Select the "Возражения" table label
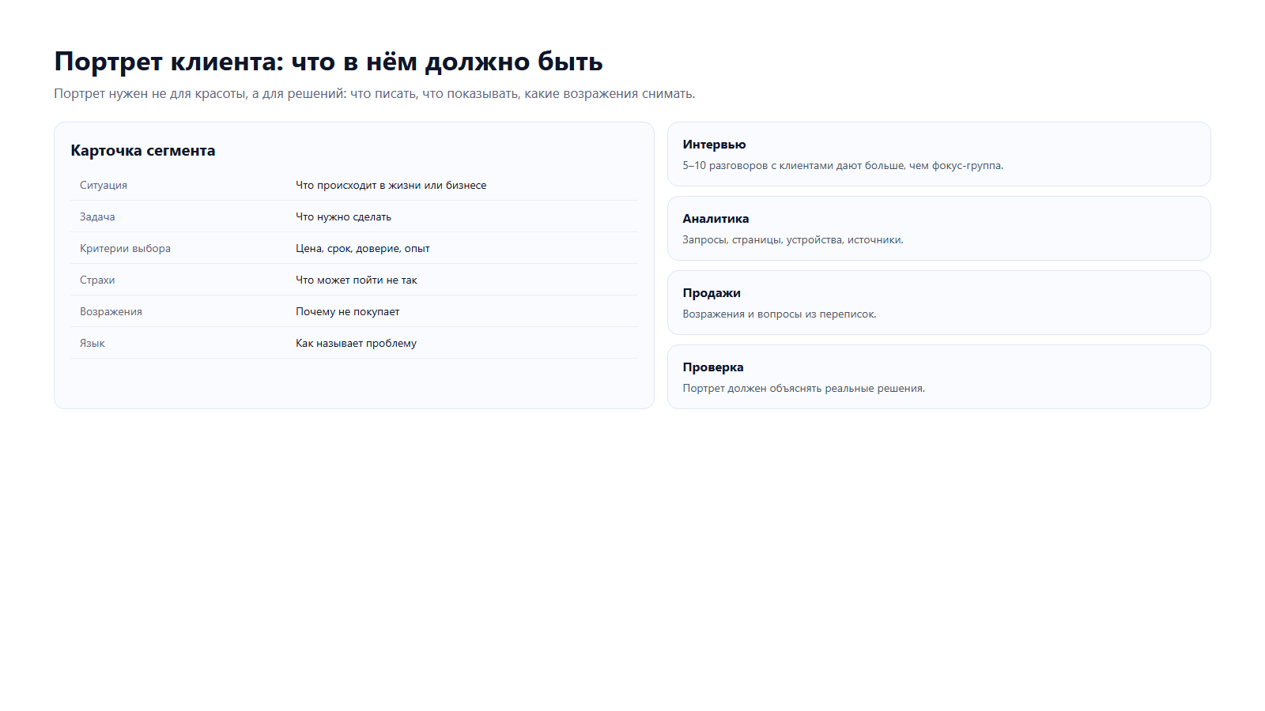Viewport: 1265px width, 711px height. [111, 311]
